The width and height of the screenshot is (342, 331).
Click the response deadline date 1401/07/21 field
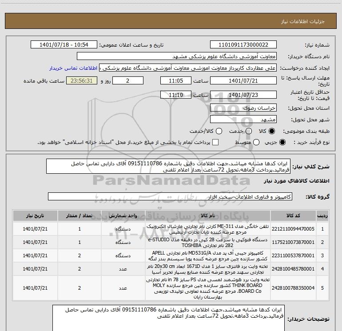[x=243, y=80]
